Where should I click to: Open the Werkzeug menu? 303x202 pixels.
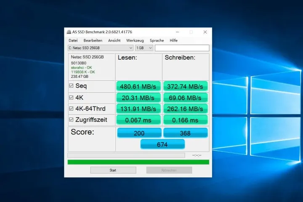click(135, 40)
